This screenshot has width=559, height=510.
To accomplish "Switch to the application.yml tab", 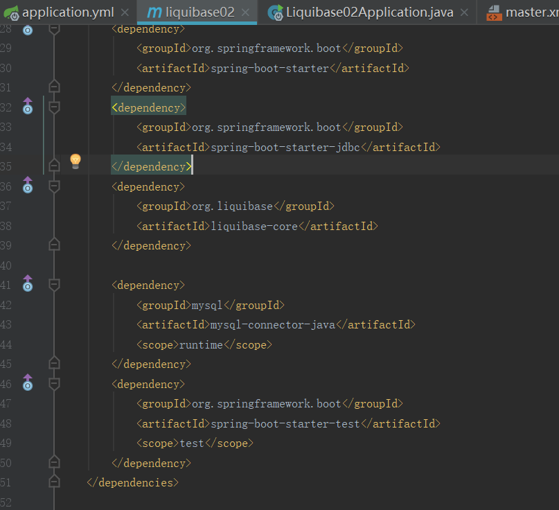I will pyautogui.click(x=68, y=12).
